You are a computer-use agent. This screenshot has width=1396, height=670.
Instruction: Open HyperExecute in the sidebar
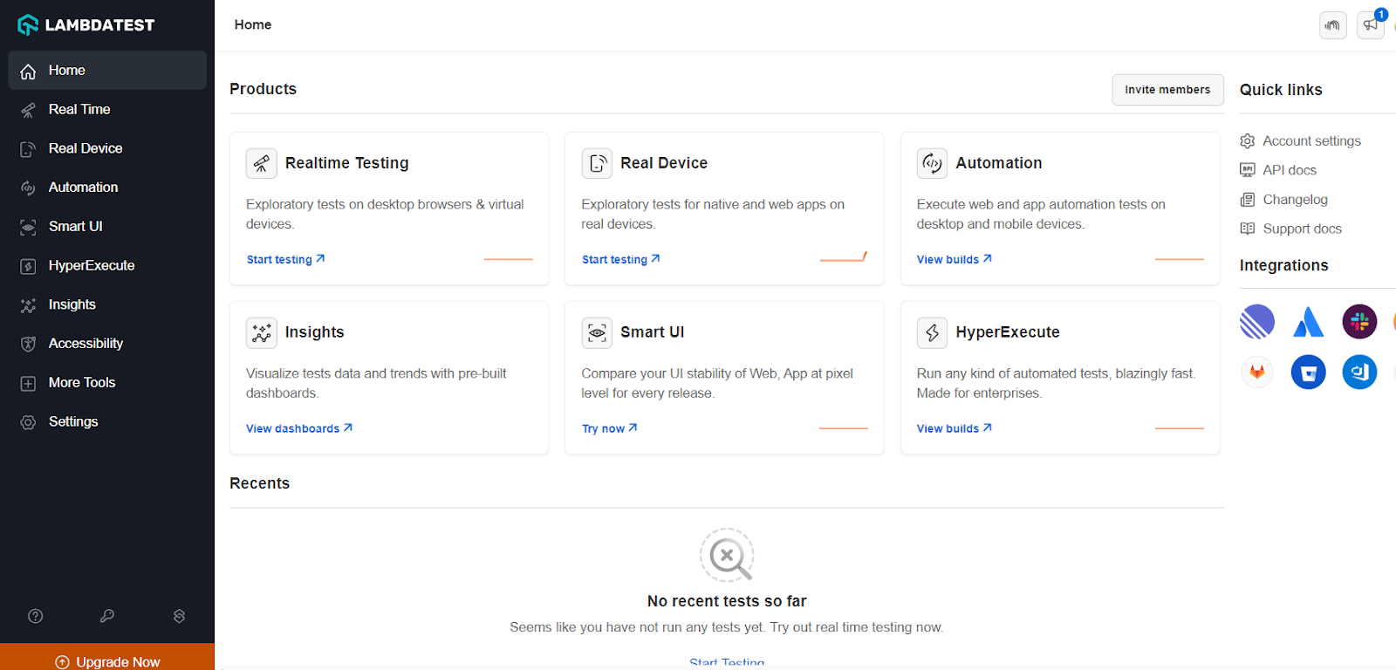pos(107,265)
